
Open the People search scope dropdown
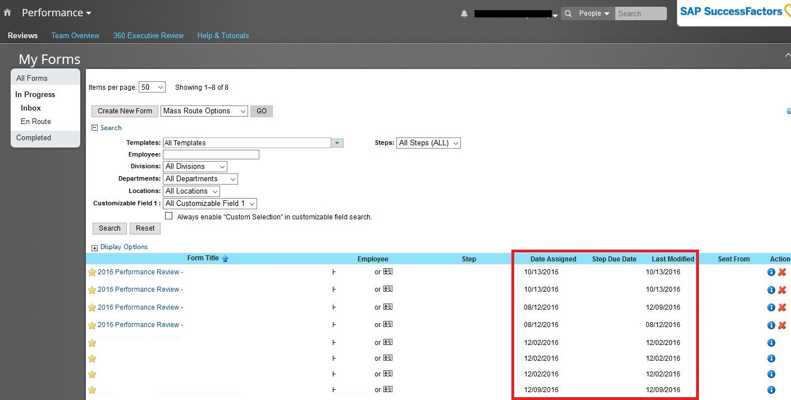pos(594,13)
